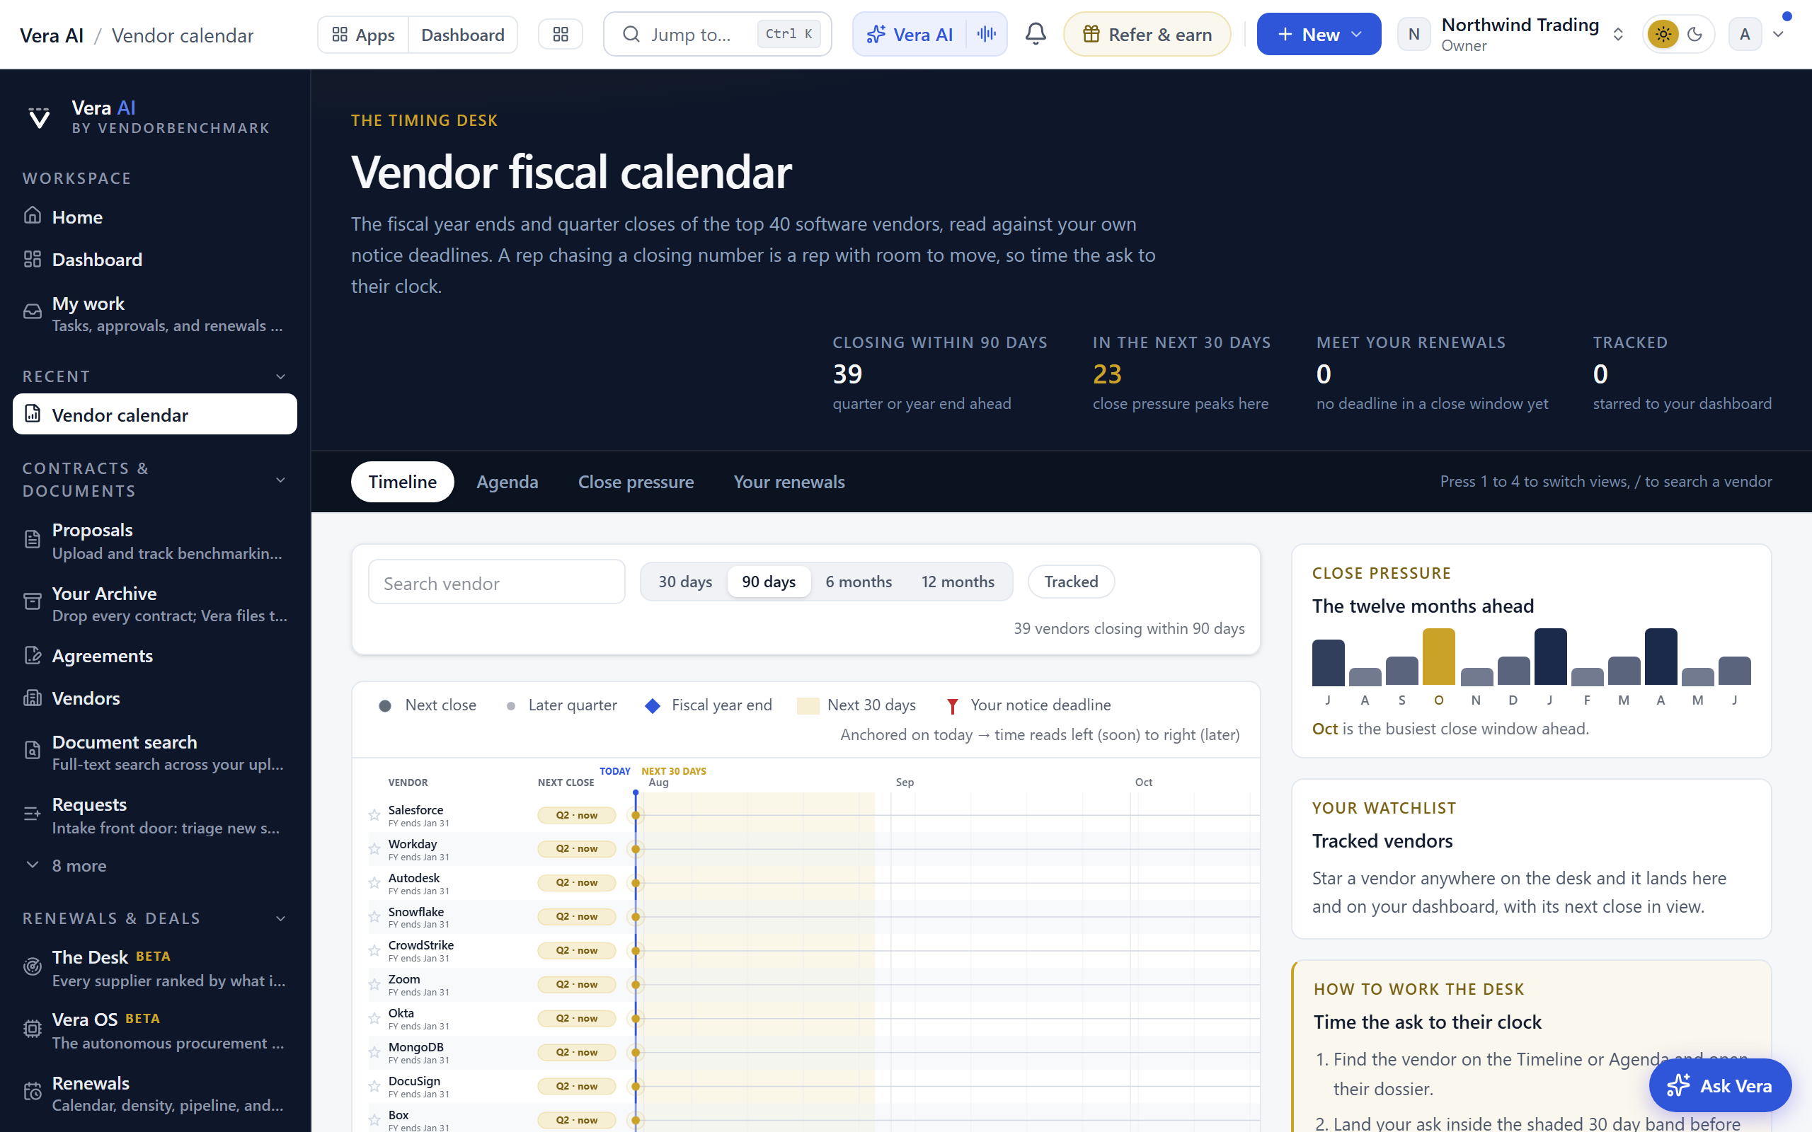Open Proposals in sidebar
1812x1132 pixels.
click(x=155, y=541)
